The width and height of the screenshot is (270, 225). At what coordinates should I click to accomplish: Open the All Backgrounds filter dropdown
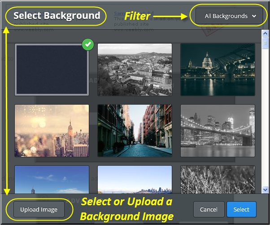coord(229,16)
